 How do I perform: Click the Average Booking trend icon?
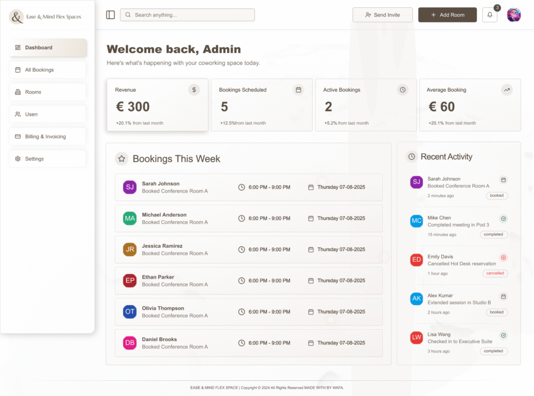coord(506,90)
